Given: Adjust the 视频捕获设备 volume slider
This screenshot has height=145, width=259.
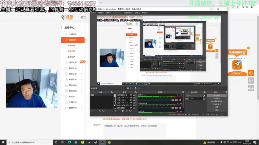Looking at the screenshot, I should pos(156,108).
